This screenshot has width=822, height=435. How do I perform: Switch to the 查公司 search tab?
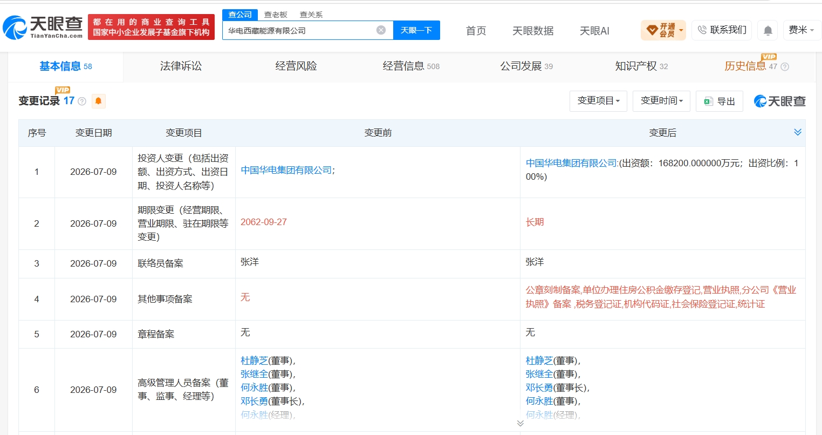click(240, 15)
